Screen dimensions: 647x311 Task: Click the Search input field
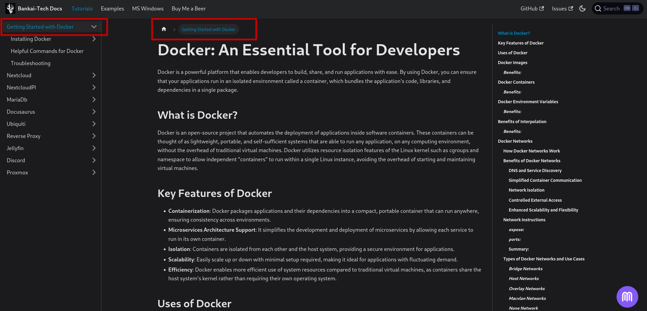point(612,8)
